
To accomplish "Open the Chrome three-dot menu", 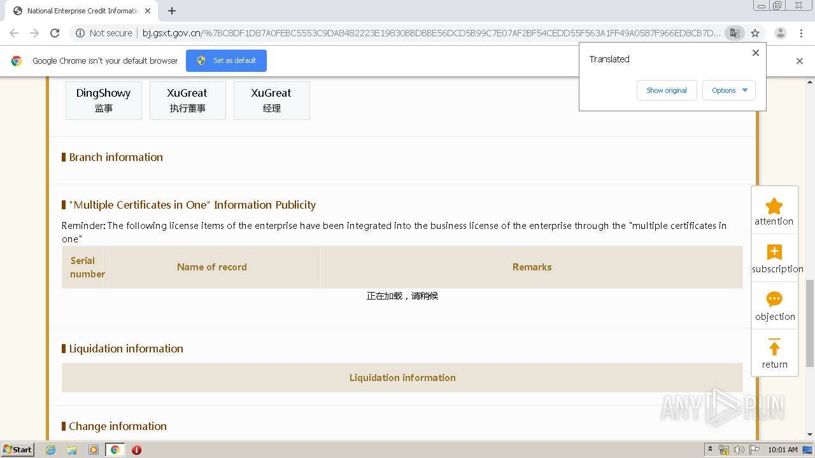I will tap(801, 33).
